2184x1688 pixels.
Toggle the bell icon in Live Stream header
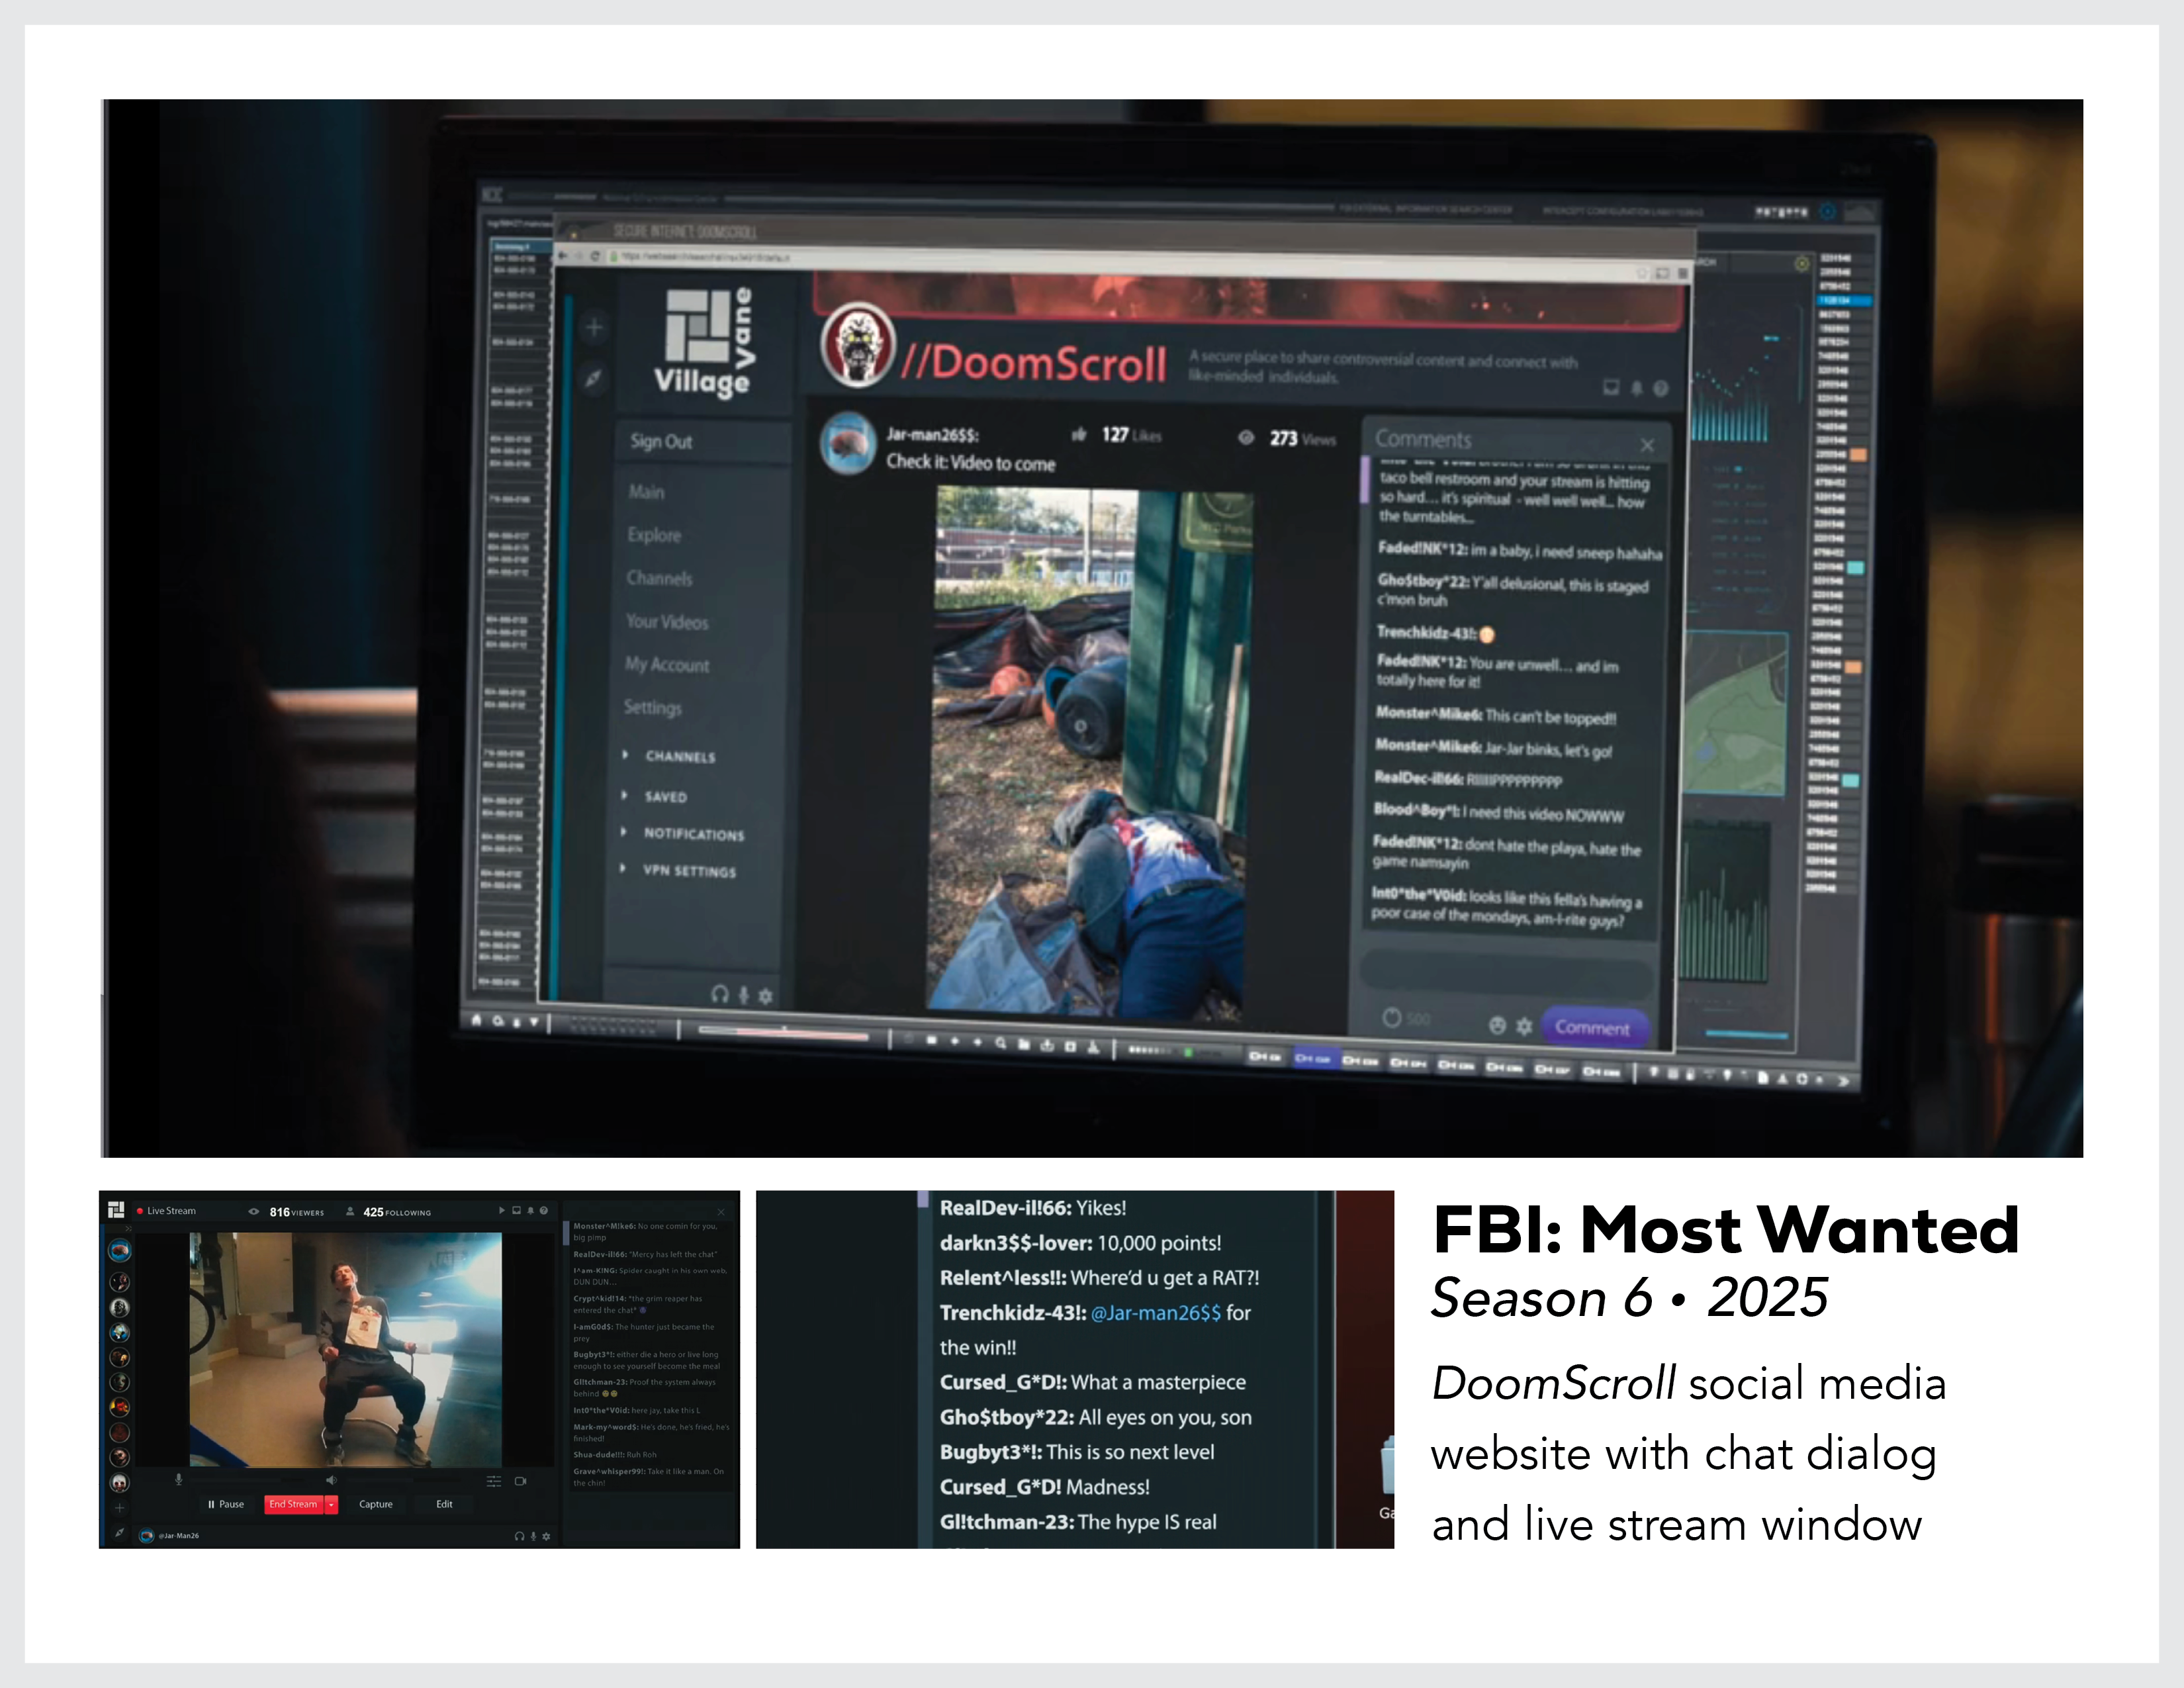click(530, 1211)
